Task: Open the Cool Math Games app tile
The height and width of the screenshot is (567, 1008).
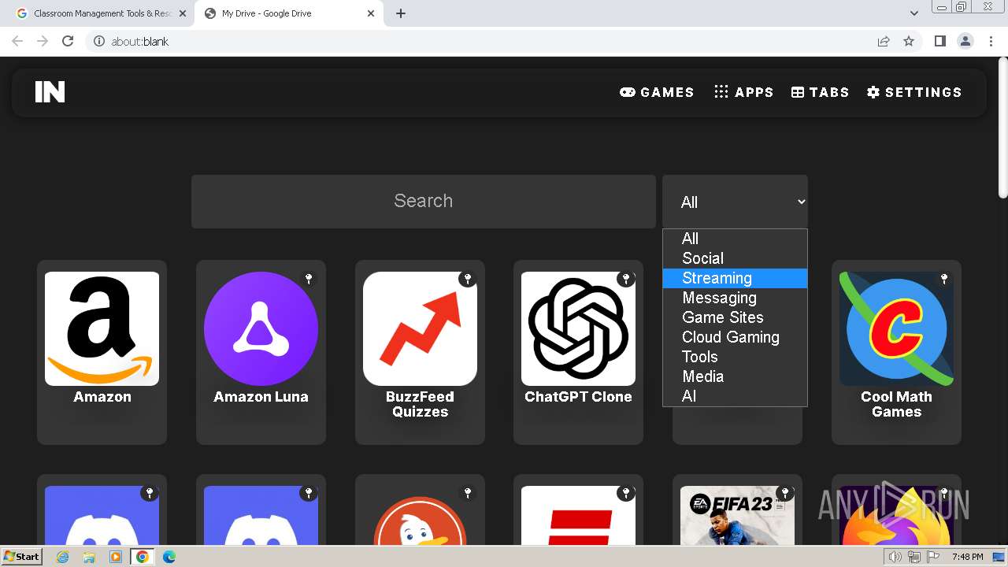Action: coord(896,352)
